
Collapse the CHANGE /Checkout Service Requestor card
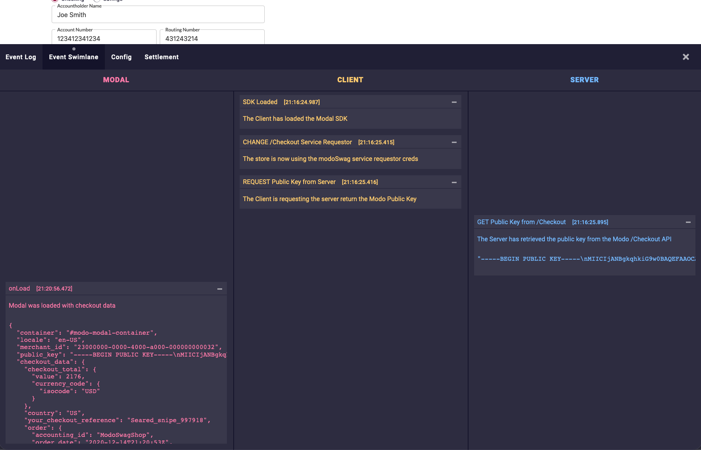pos(454,142)
